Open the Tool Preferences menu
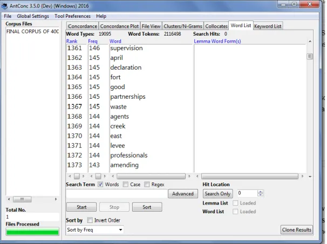This screenshot has width=327, height=244. tap(72, 16)
